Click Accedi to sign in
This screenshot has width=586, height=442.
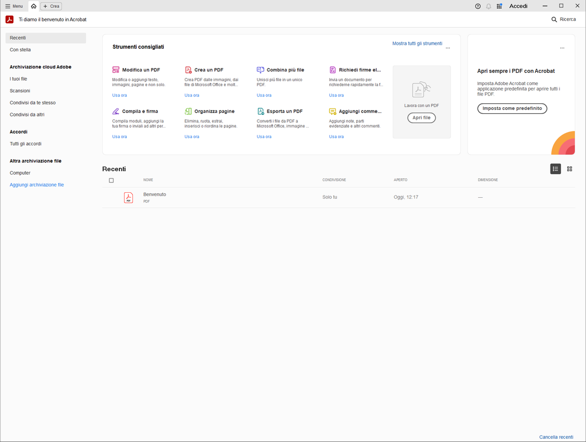click(518, 6)
